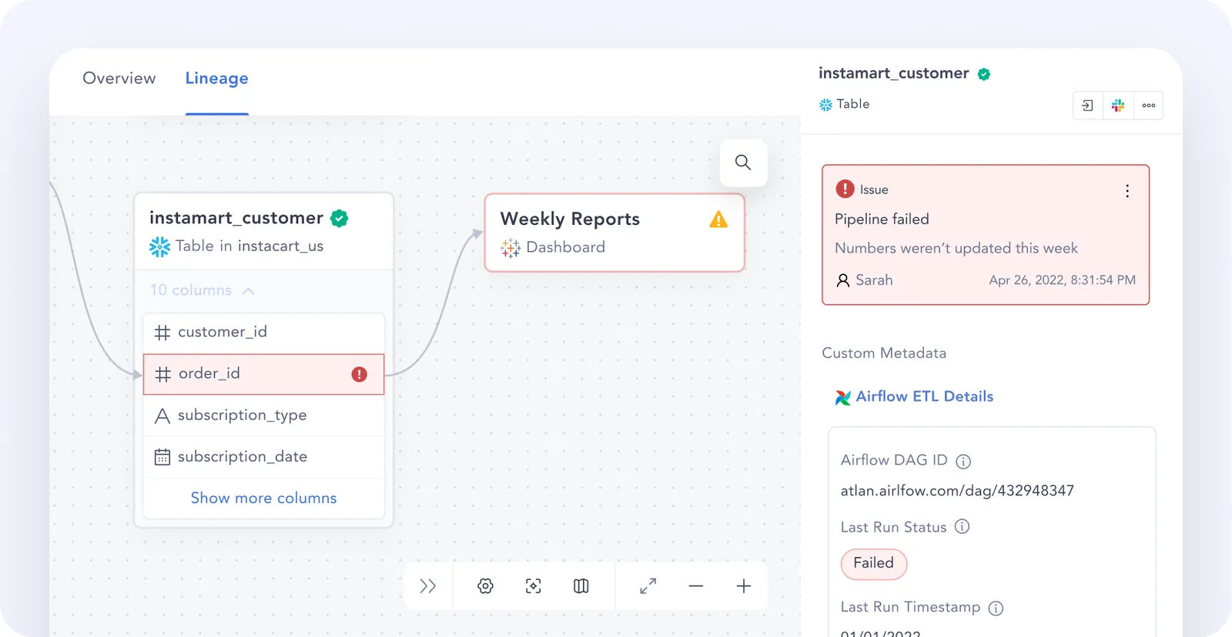The width and height of the screenshot is (1232, 637).
Task: Toggle the minimap icon in toolbar
Action: [x=581, y=586]
